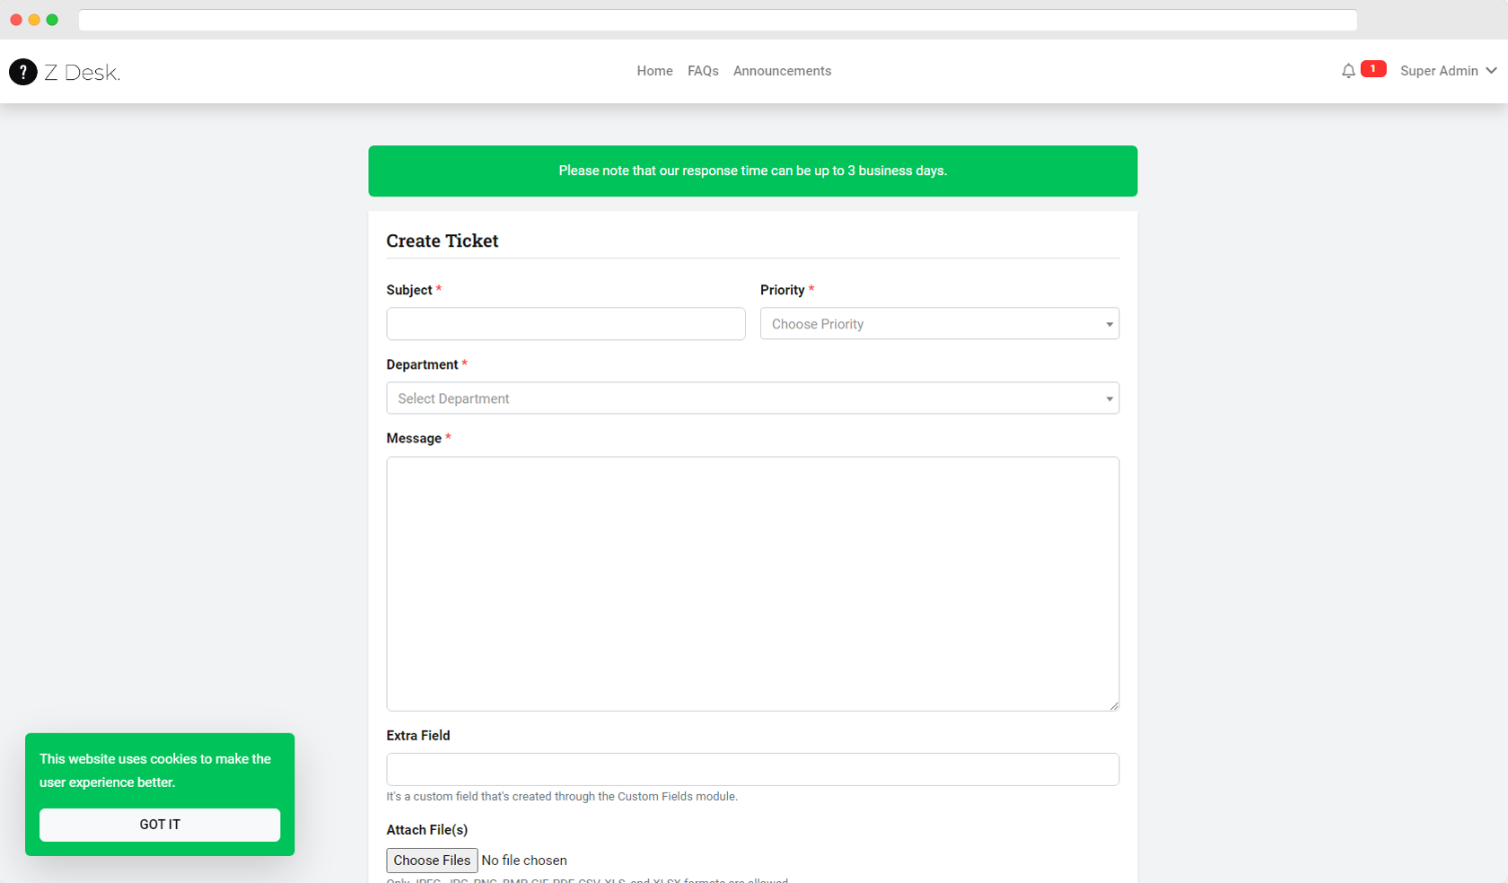Click the Super Admin chevron arrow
The height and width of the screenshot is (883, 1508).
tap(1492, 71)
